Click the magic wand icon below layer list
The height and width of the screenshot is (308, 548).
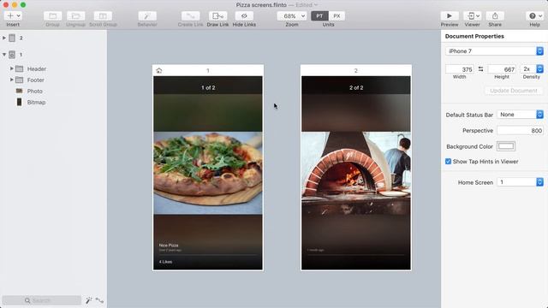pos(89,300)
